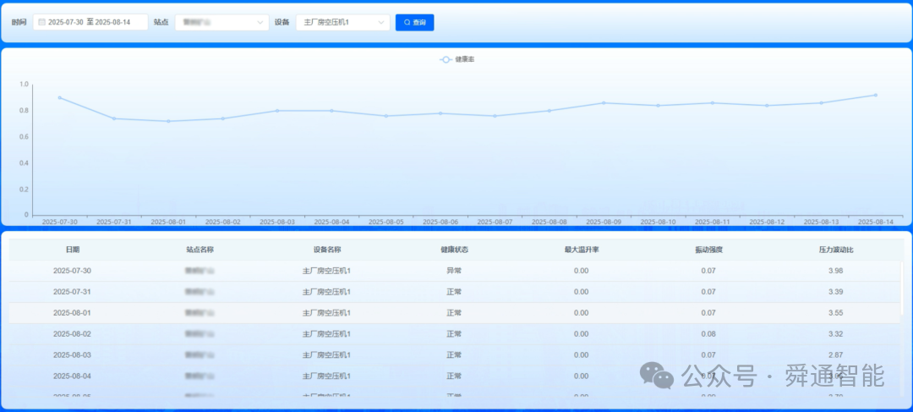Click the 振动强度 column header
This screenshot has width=913, height=412.
pos(708,250)
